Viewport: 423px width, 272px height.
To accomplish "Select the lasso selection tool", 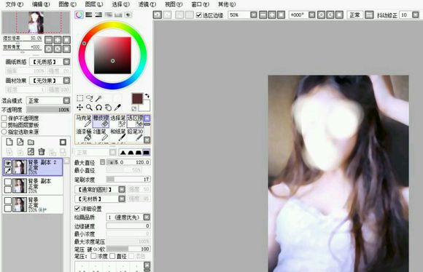I will 89,98.
